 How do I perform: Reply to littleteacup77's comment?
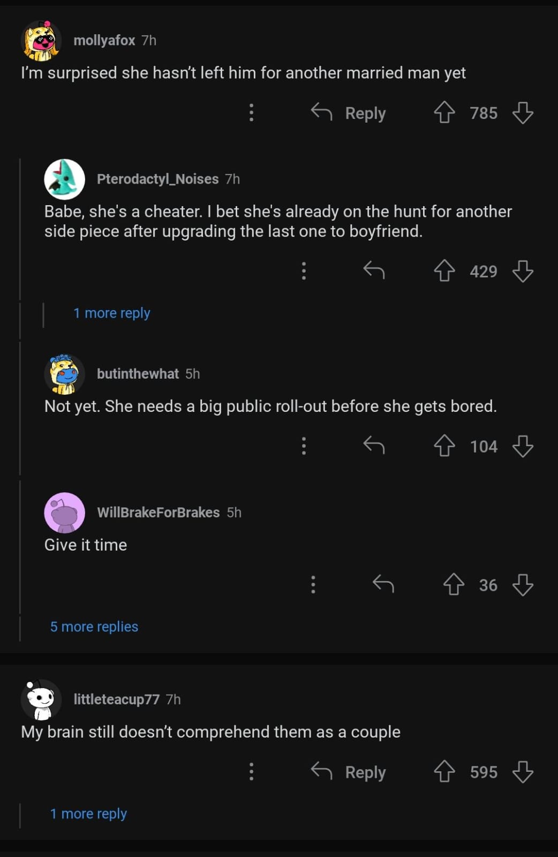pos(349,772)
